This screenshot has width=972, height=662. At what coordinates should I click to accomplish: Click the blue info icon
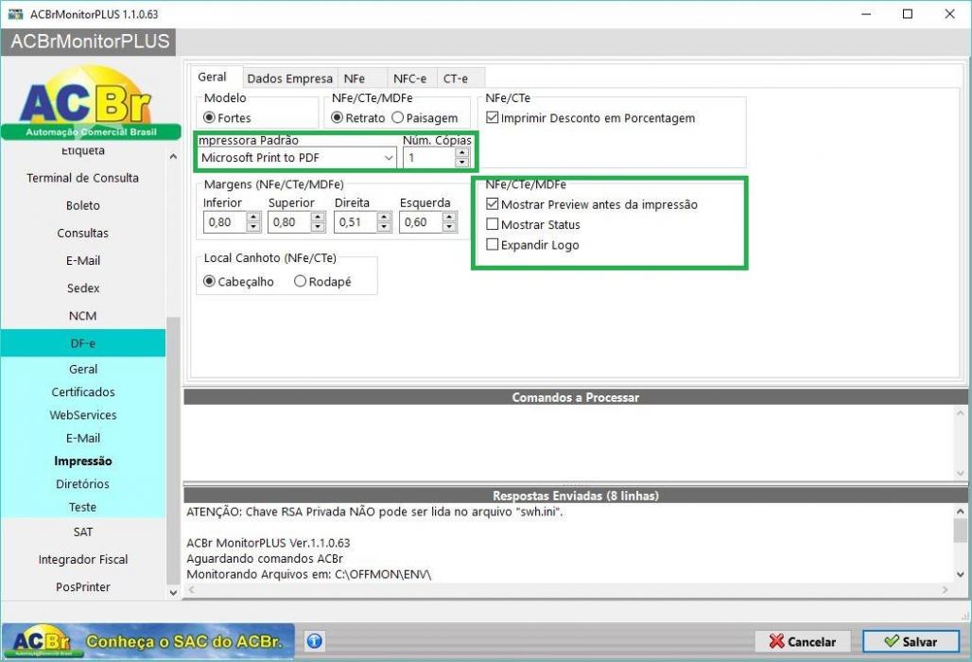(x=314, y=640)
